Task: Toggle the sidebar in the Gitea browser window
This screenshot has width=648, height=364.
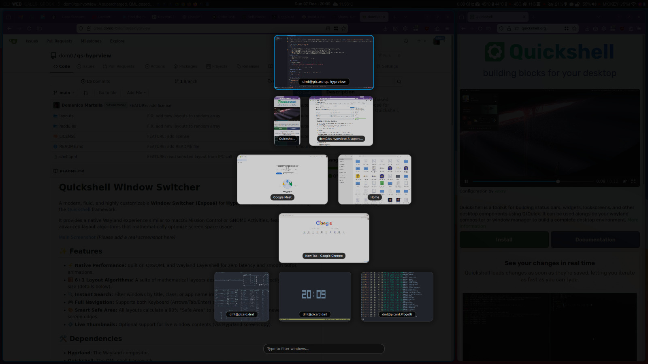Action: pyautogui.click(x=39, y=29)
